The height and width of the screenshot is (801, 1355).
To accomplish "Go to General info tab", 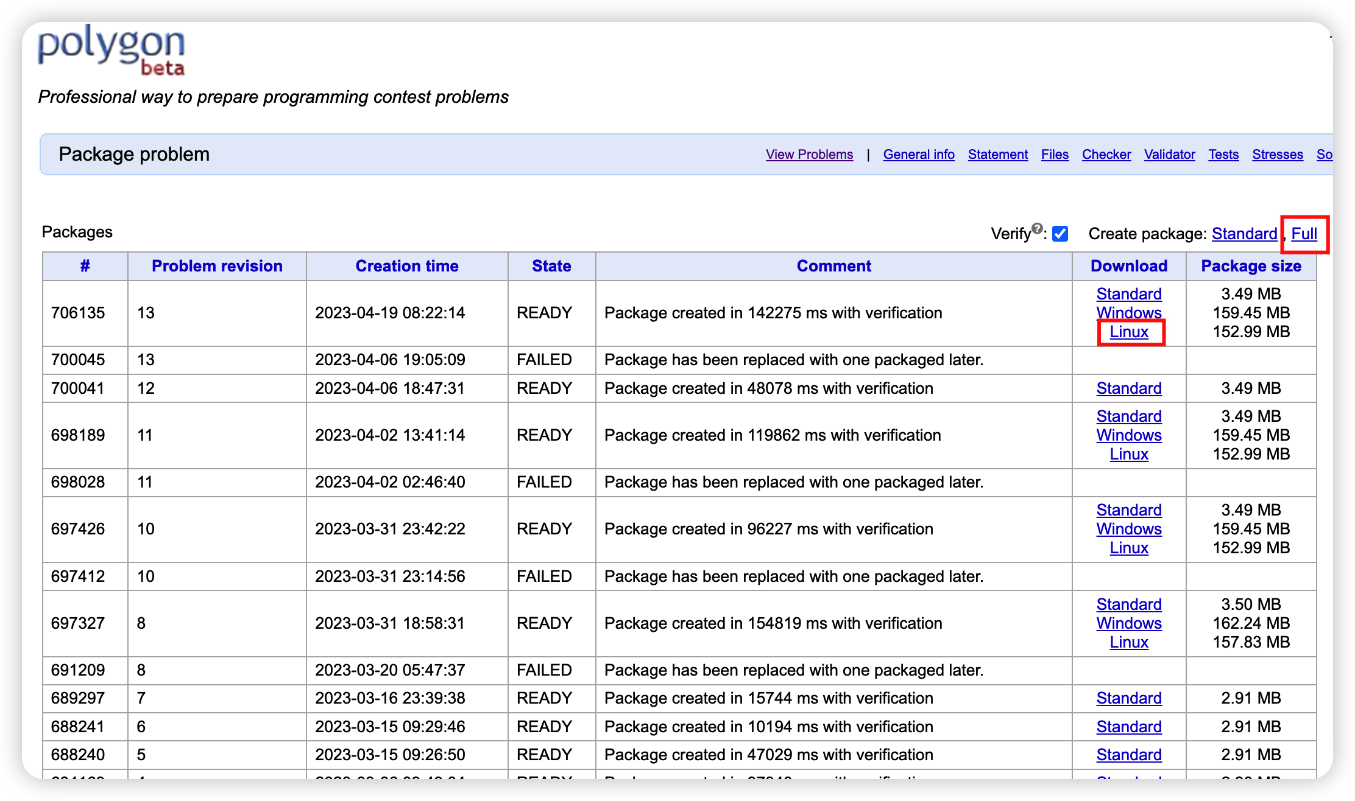I will pos(919,155).
